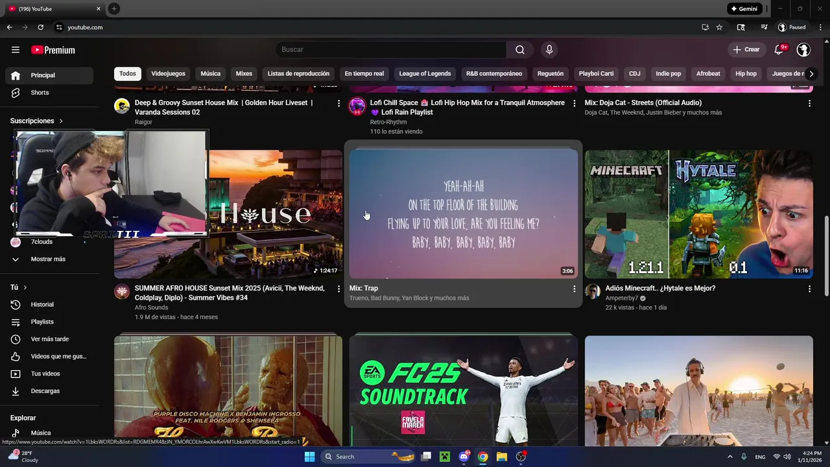This screenshot has height=467, width=830.
Task: Open Shorts in sidebar
Action: tap(49, 93)
